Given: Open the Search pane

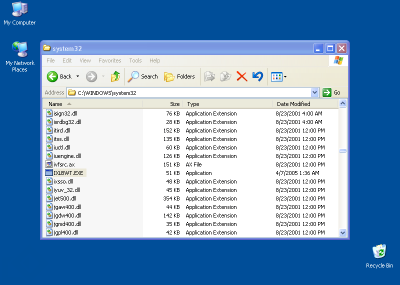Looking at the screenshot, I should [142, 76].
